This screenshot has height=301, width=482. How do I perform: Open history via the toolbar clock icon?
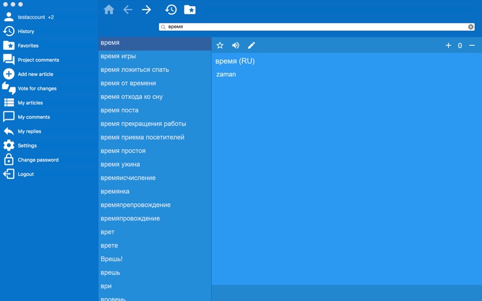coord(171,10)
